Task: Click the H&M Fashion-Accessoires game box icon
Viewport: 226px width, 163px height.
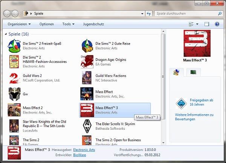Action: [x=14, y=62]
